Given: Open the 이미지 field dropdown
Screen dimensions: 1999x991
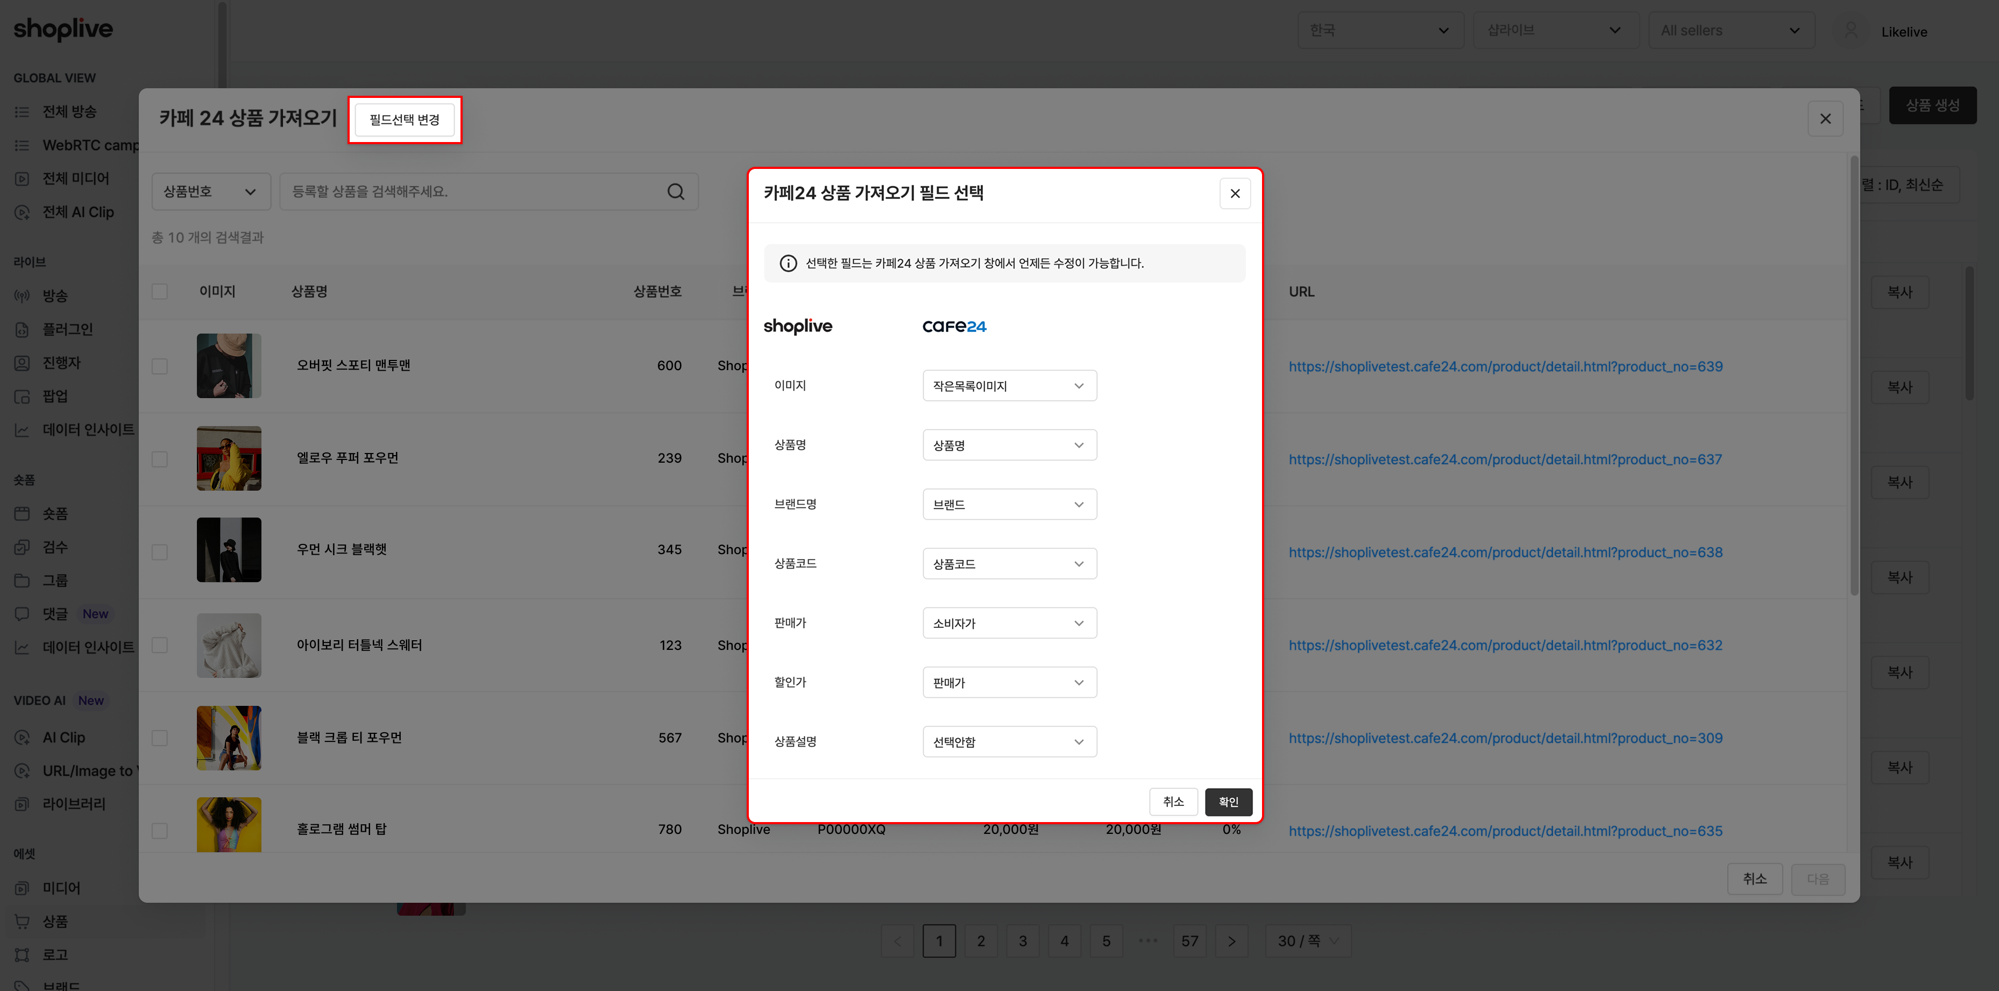Looking at the screenshot, I should [1009, 386].
